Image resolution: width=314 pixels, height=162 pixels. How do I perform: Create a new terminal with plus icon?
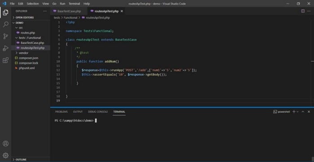(x=294, y=112)
